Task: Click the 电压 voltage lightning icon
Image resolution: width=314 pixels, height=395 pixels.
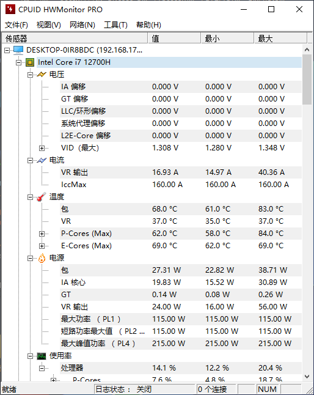Action: tap(42, 75)
